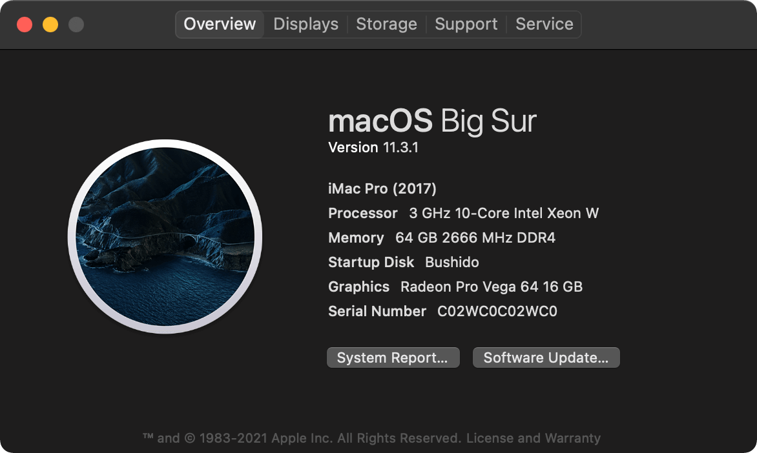This screenshot has width=757, height=453.
Task: Click the iMac Pro (2017) model name
Action: click(382, 188)
